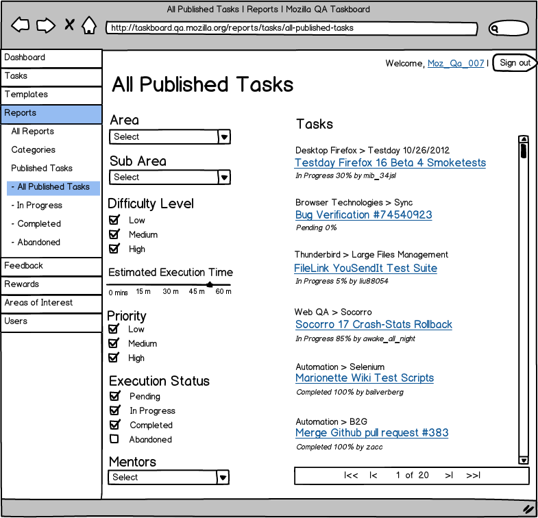Click the Sign out button
Screen dimensions: 538x518
[x=515, y=63]
